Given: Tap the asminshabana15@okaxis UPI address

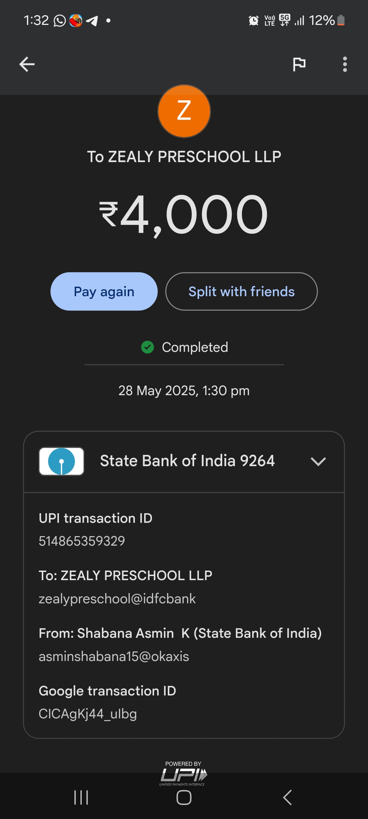Looking at the screenshot, I should pos(114,657).
